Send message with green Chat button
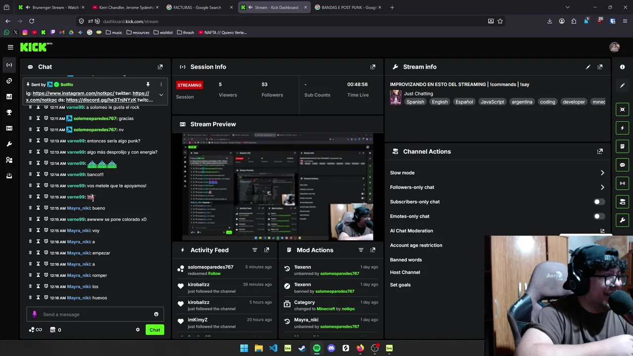 [155, 330]
